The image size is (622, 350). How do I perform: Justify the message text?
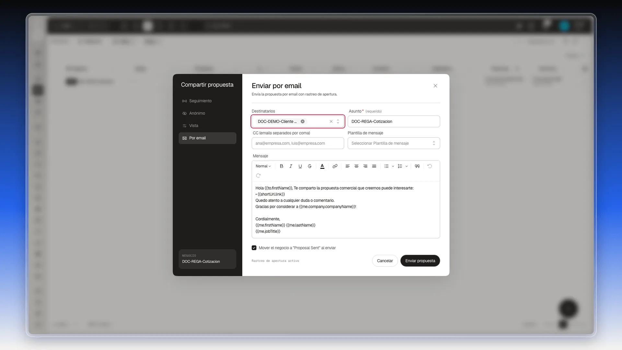point(374,166)
